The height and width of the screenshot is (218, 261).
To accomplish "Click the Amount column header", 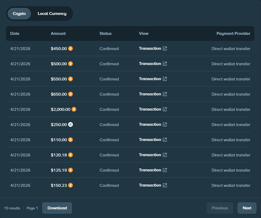I will tap(58, 34).
